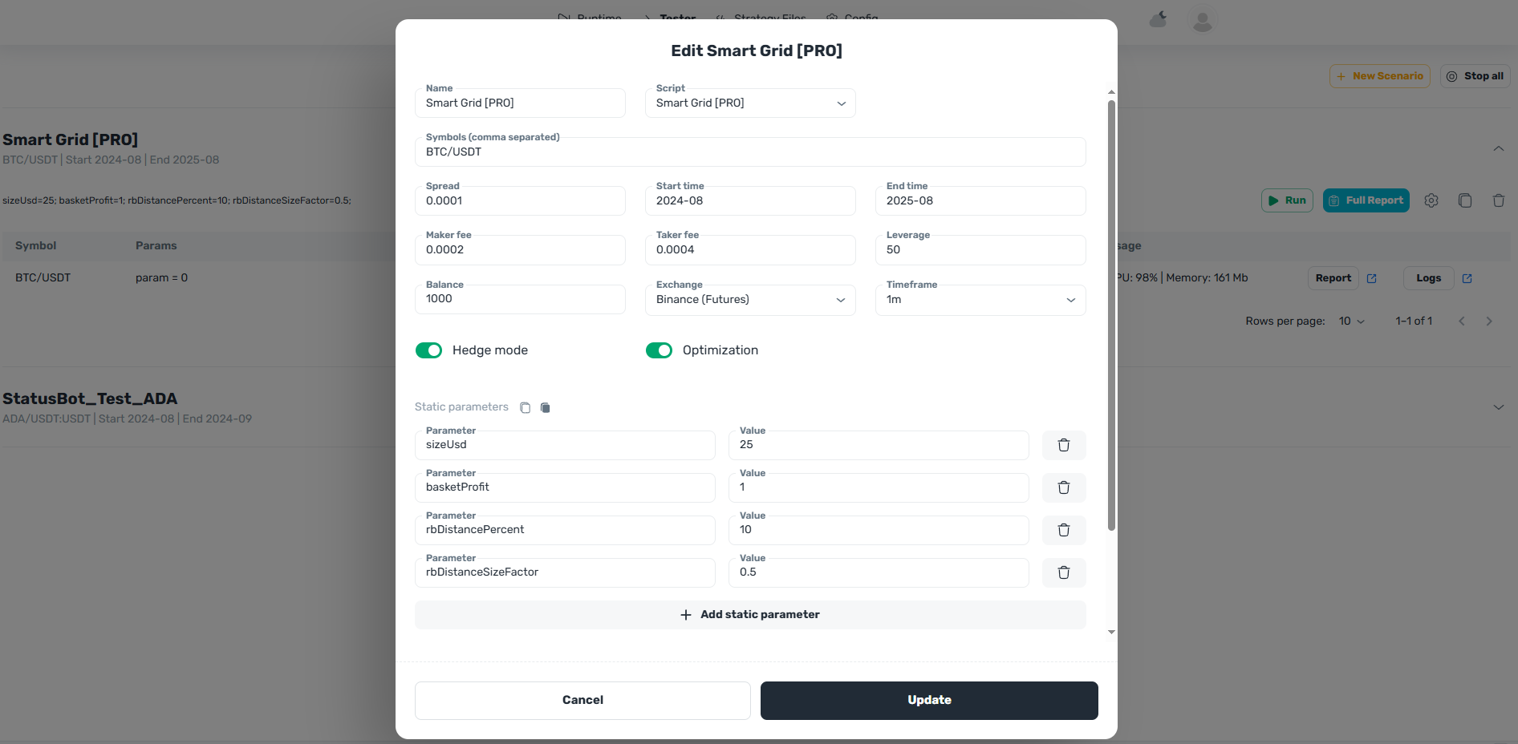1518x744 pixels.
Task: Click the user profile avatar
Action: pos(1201,21)
